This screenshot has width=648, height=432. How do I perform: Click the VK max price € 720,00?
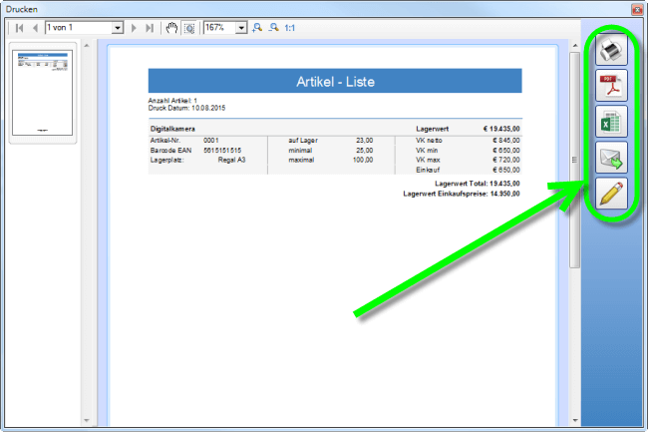[x=505, y=160]
